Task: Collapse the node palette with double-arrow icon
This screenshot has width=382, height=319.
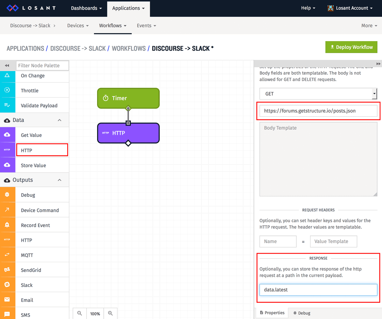Action: click(7, 65)
